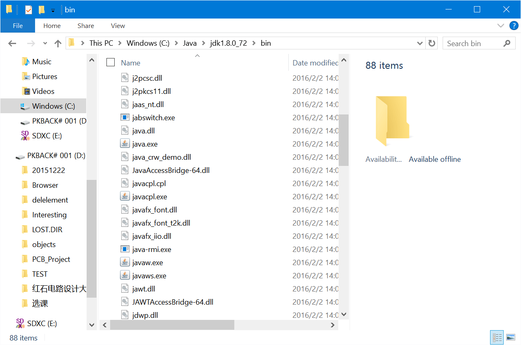The image size is (521, 345).
Task: Go Up one folder level arrow
Action: pyautogui.click(x=58, y=43)
